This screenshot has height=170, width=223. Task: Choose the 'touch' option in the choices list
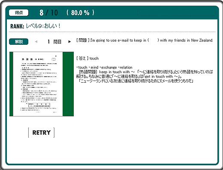82,68
